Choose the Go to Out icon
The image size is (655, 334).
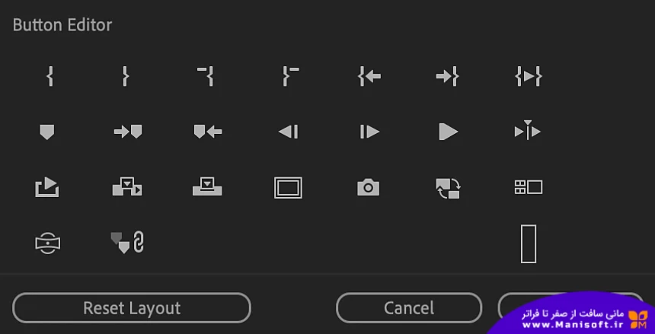point(447,76)
